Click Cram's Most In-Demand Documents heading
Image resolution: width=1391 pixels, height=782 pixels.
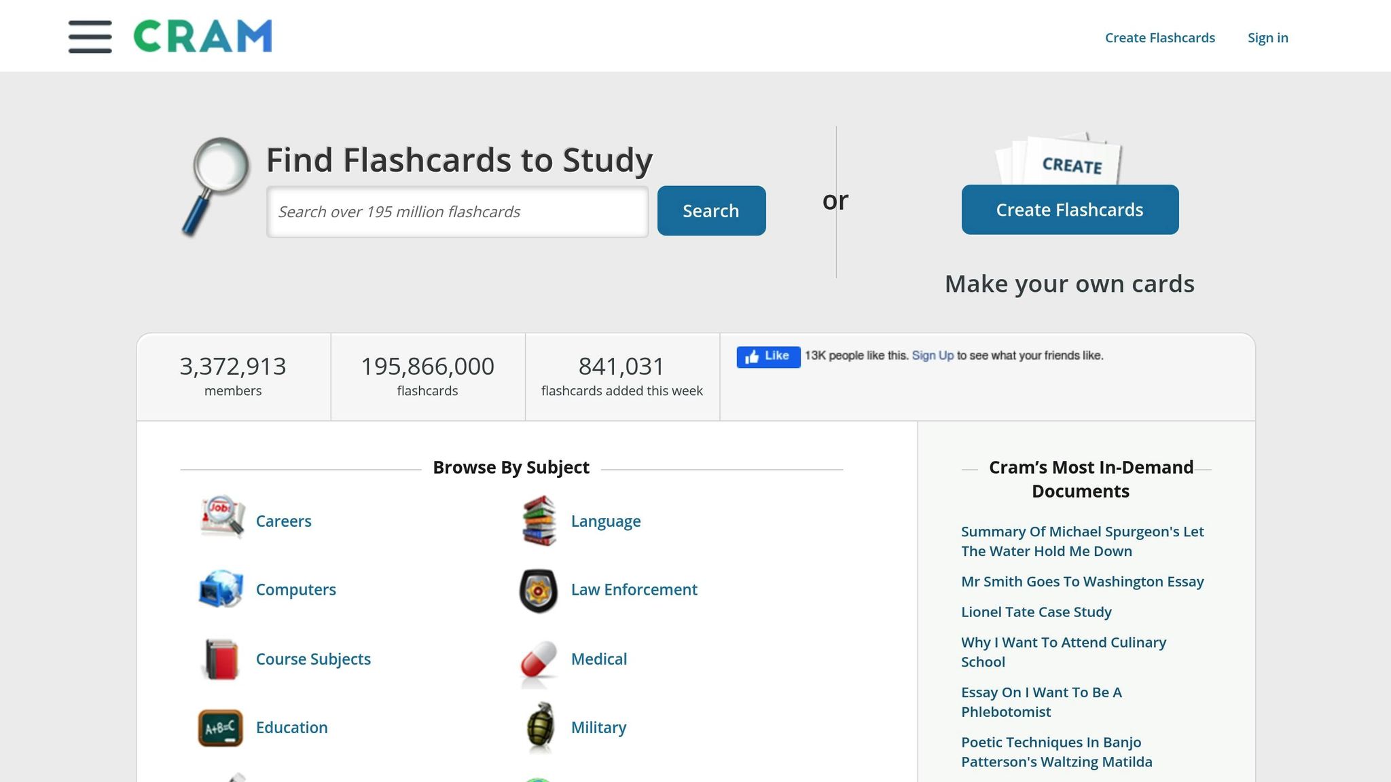pyautogui.click(x=1090, y=479)
